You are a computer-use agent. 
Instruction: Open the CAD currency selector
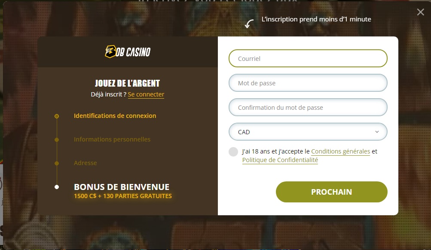[x=308, y=132]
